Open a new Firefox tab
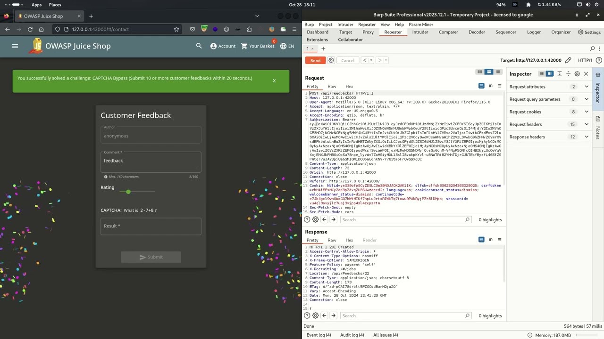This screenshot has width=604, height=339. coord(91,16)
